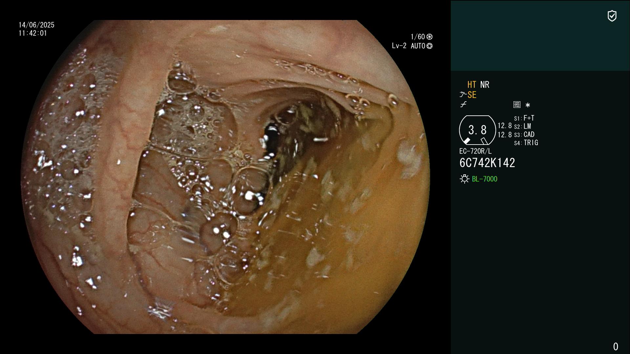
Task: Click the empty top information panel
Action: click(x=540, y=35)
